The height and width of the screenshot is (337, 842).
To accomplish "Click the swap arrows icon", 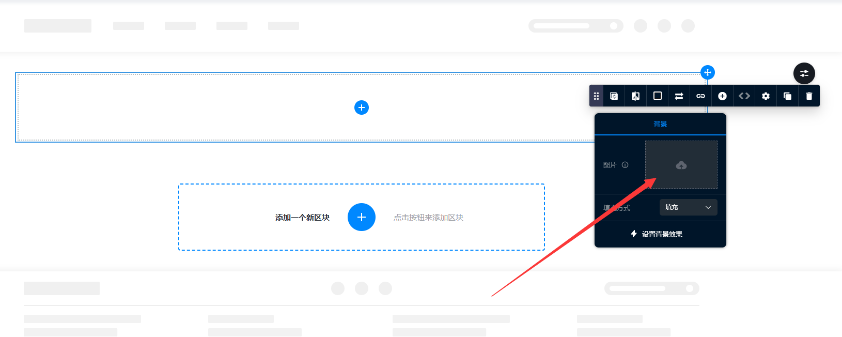I will [x=679, y=96].
